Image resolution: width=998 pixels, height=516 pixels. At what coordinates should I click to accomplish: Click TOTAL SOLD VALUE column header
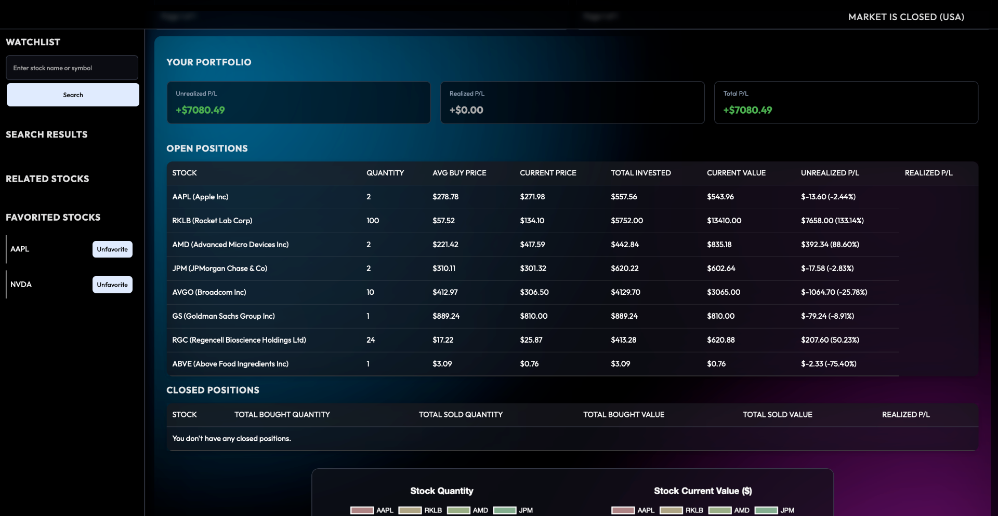click(777, 415)
